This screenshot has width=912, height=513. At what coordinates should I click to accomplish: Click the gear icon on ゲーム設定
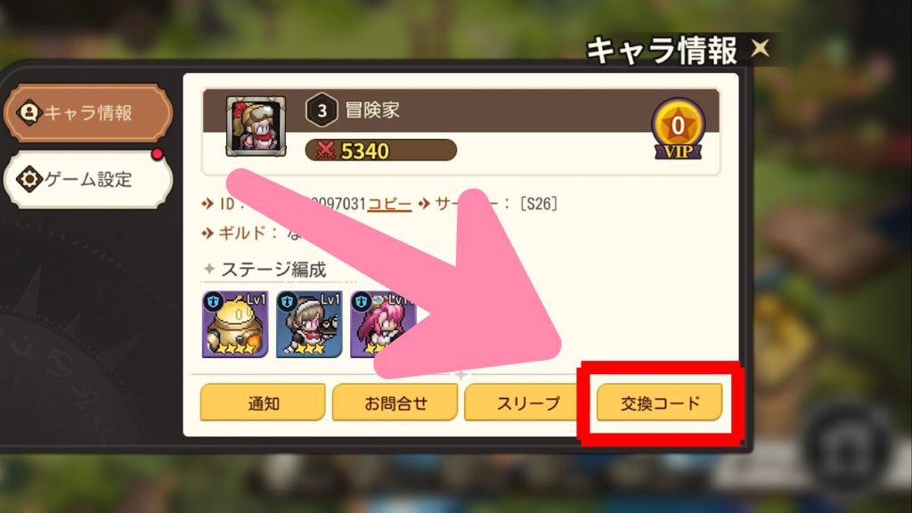[x=28, y=179]
